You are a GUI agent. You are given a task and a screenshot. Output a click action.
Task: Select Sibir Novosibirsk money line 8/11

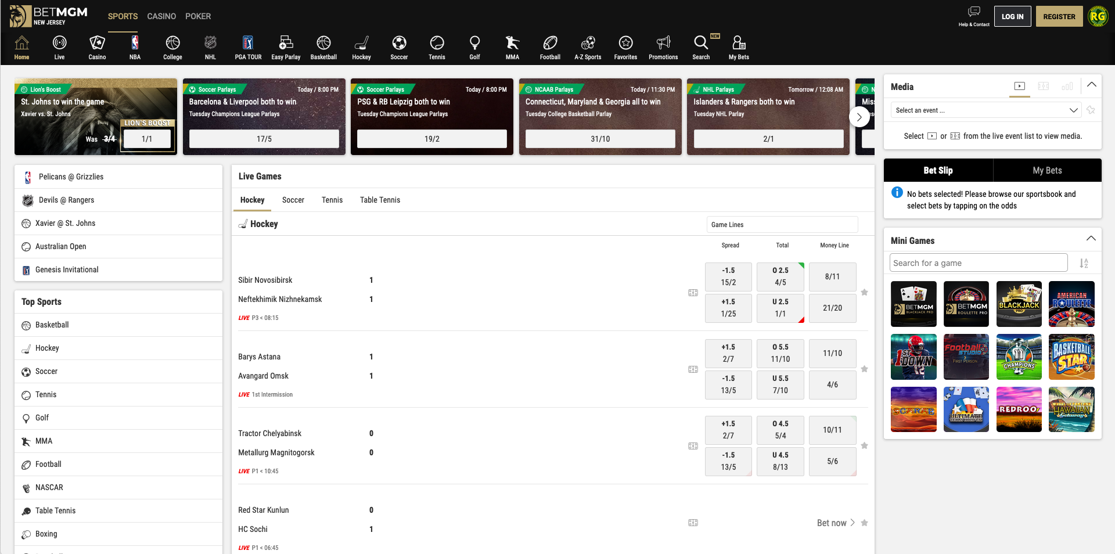pyautogui.click(x=832, y=277)
